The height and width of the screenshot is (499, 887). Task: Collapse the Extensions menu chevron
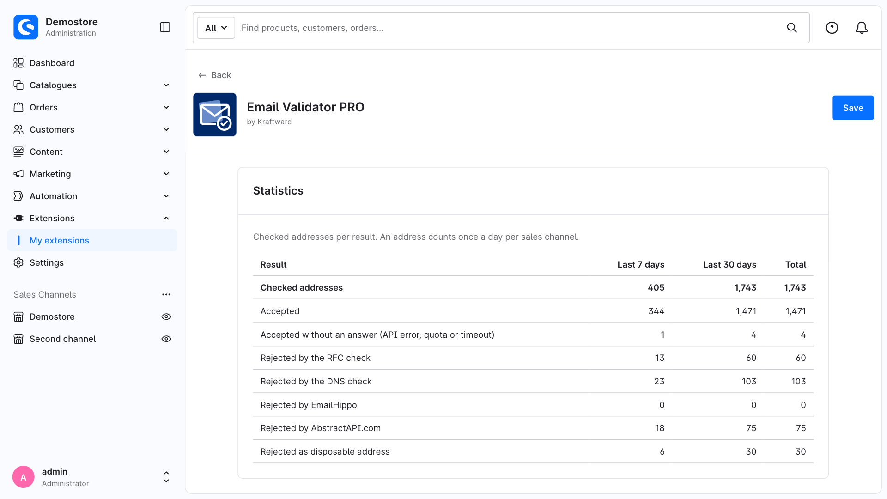pos(166,218)
